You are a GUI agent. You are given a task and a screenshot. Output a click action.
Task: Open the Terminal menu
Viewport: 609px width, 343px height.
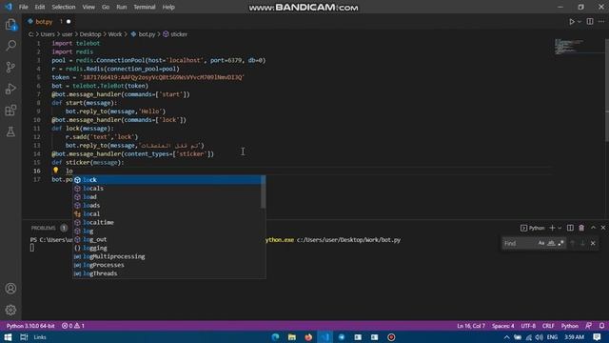tap(145, 7)
